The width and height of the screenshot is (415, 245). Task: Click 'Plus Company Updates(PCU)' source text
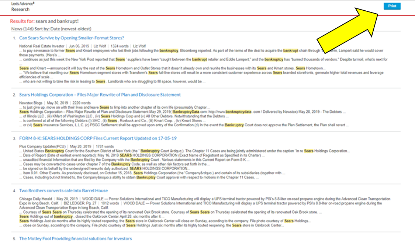pyautogui.click(x=42, y=146)
